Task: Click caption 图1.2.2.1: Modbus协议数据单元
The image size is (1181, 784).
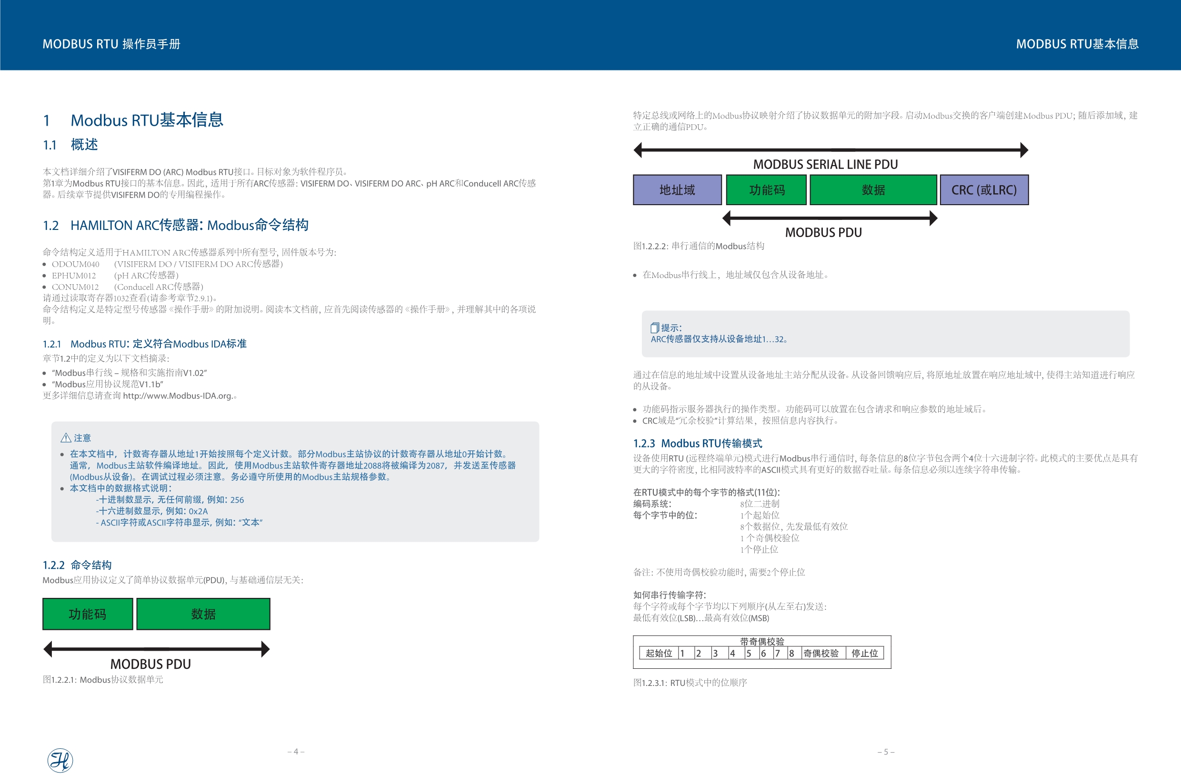Action: coord(103,680)
